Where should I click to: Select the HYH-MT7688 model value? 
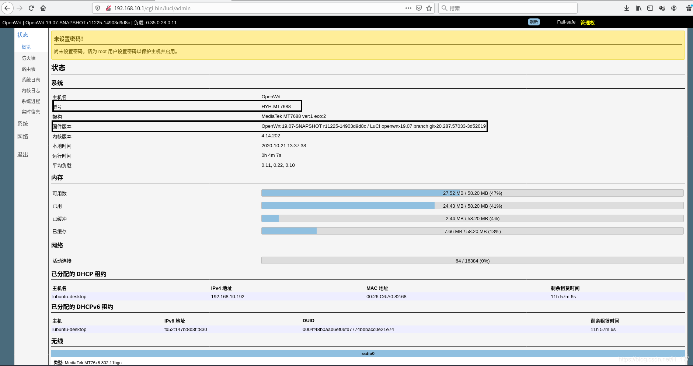(276, 107)
